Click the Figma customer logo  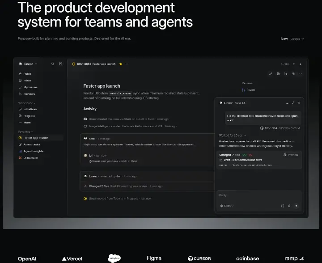154,258
